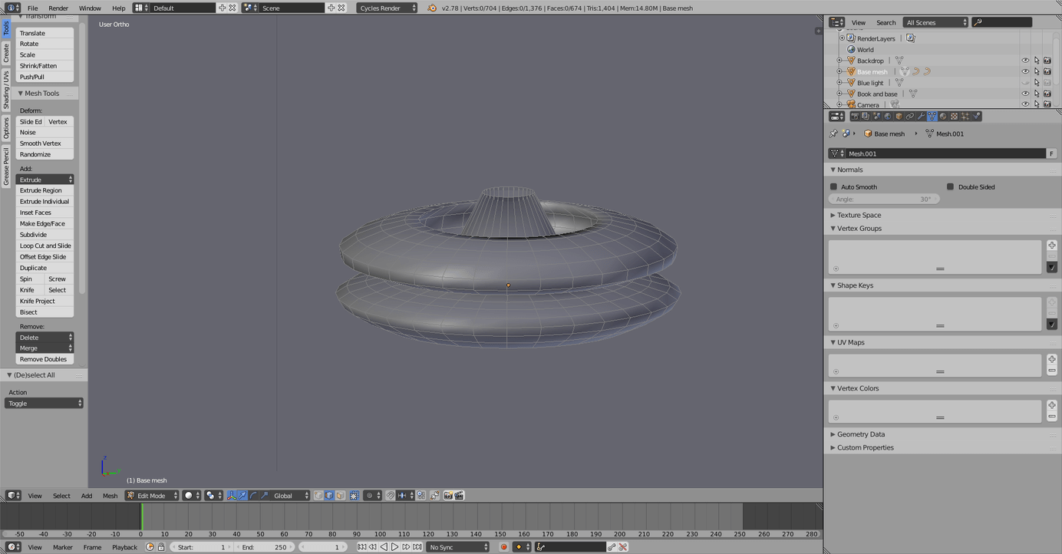This screenshot has height=554, width=1062.
Task: Enable the snap magnet in 3D view header
Action: point(390,495)
